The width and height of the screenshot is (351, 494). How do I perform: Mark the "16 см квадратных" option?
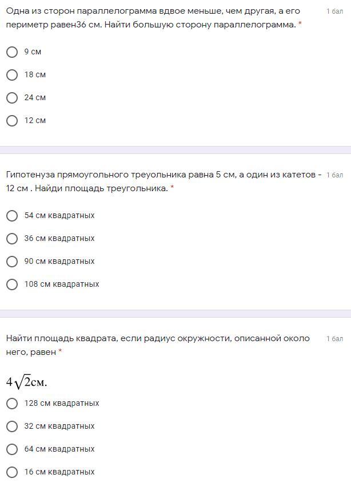click(12, 472)
